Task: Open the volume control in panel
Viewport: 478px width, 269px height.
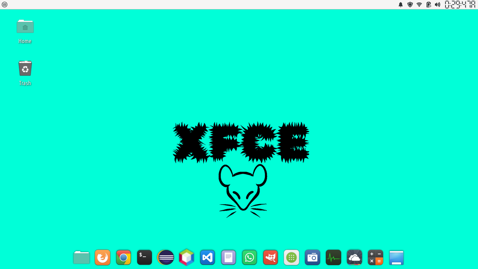Action: pos(437,5)
